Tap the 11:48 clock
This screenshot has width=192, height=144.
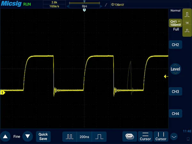[x=187, y=131]
